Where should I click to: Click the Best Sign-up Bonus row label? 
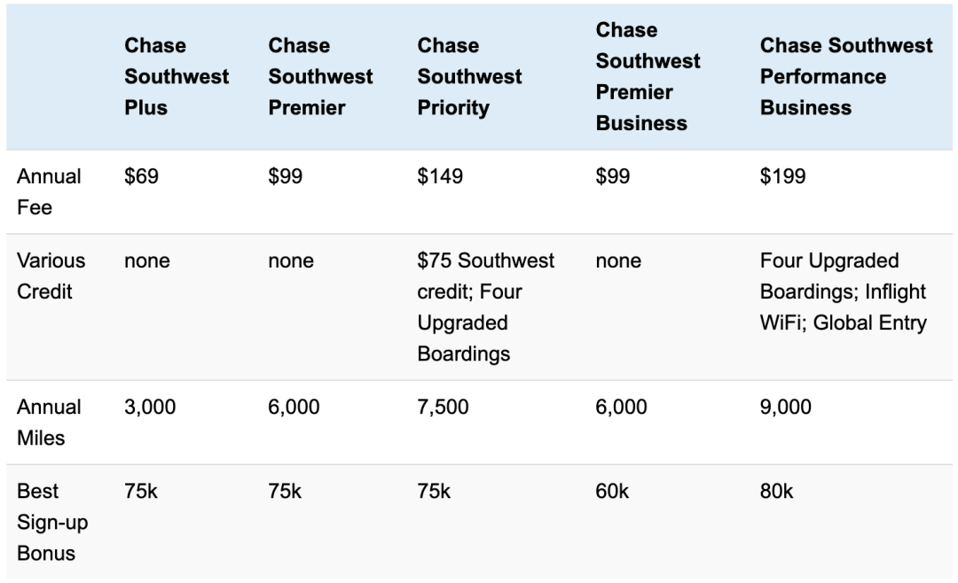click(x=52, y=522)
